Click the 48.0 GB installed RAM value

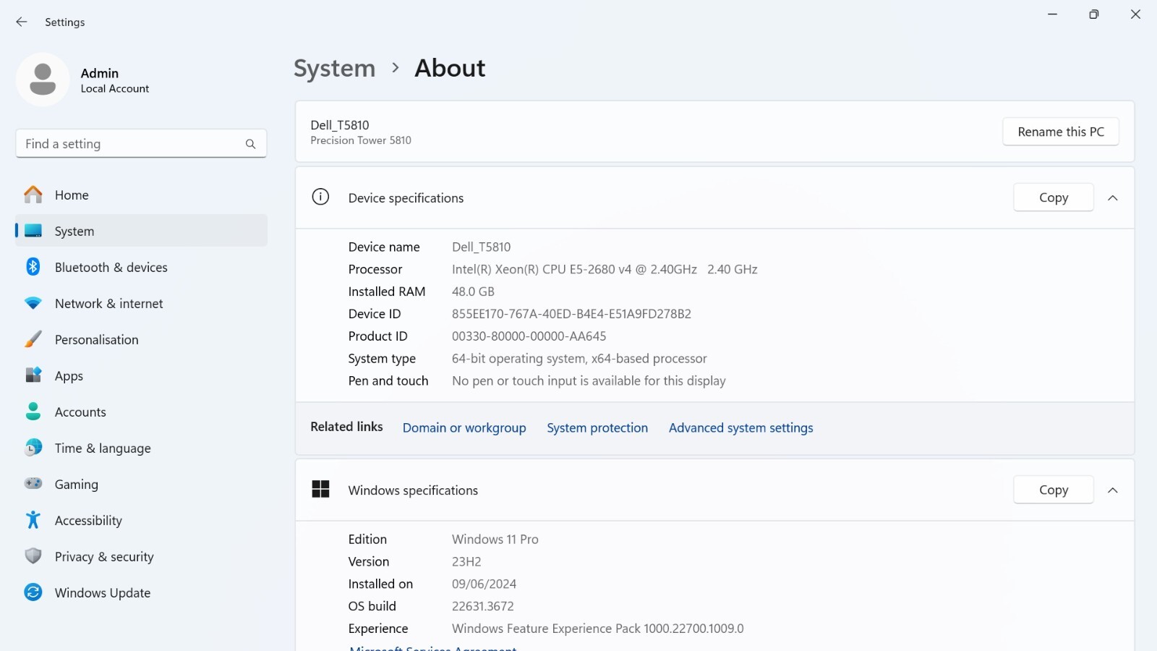474,292
